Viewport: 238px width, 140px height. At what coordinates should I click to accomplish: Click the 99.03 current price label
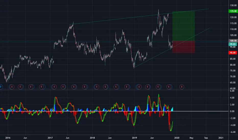233,44
